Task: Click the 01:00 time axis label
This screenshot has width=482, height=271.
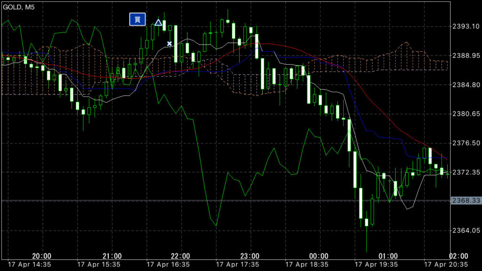Action: [x=388, y=256]
